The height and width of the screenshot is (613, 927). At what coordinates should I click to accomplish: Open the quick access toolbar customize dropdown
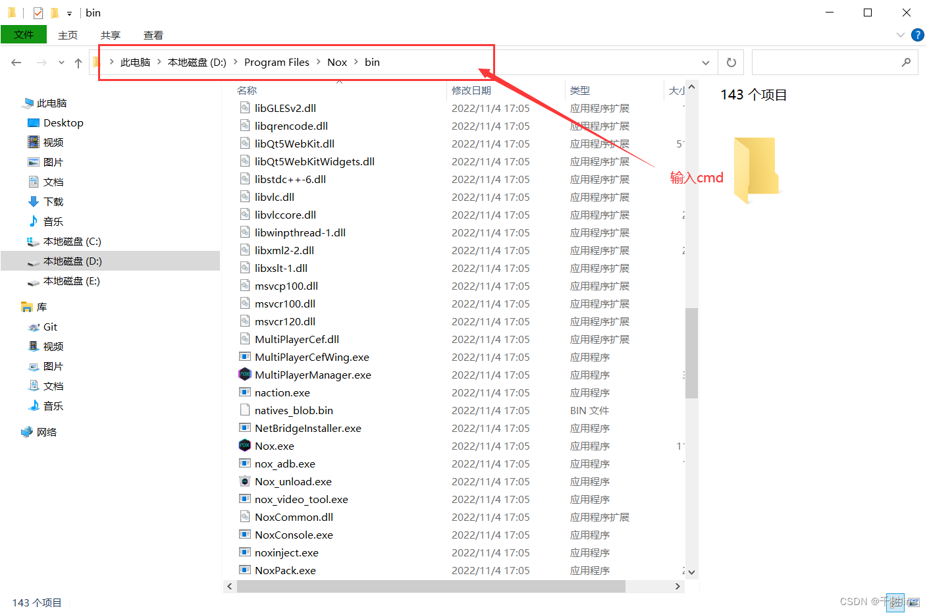point(69,13)
